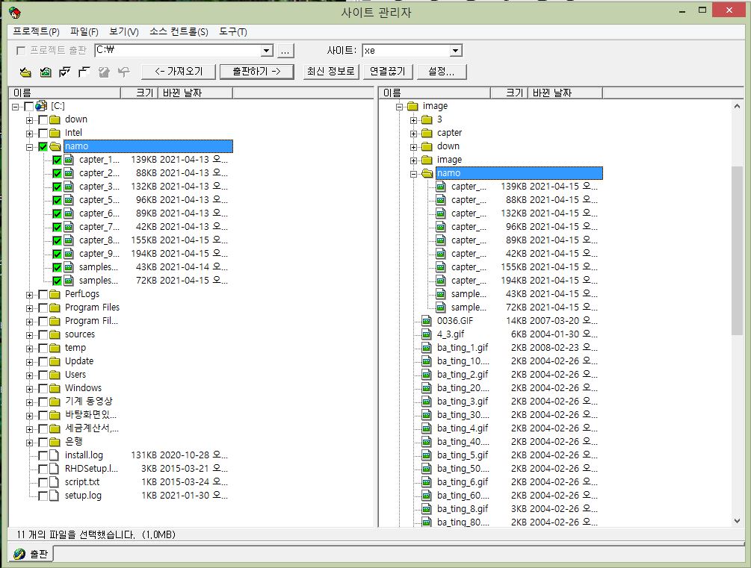
Task: Tick the script.txt file checkbox
Action: click(43, 482)
